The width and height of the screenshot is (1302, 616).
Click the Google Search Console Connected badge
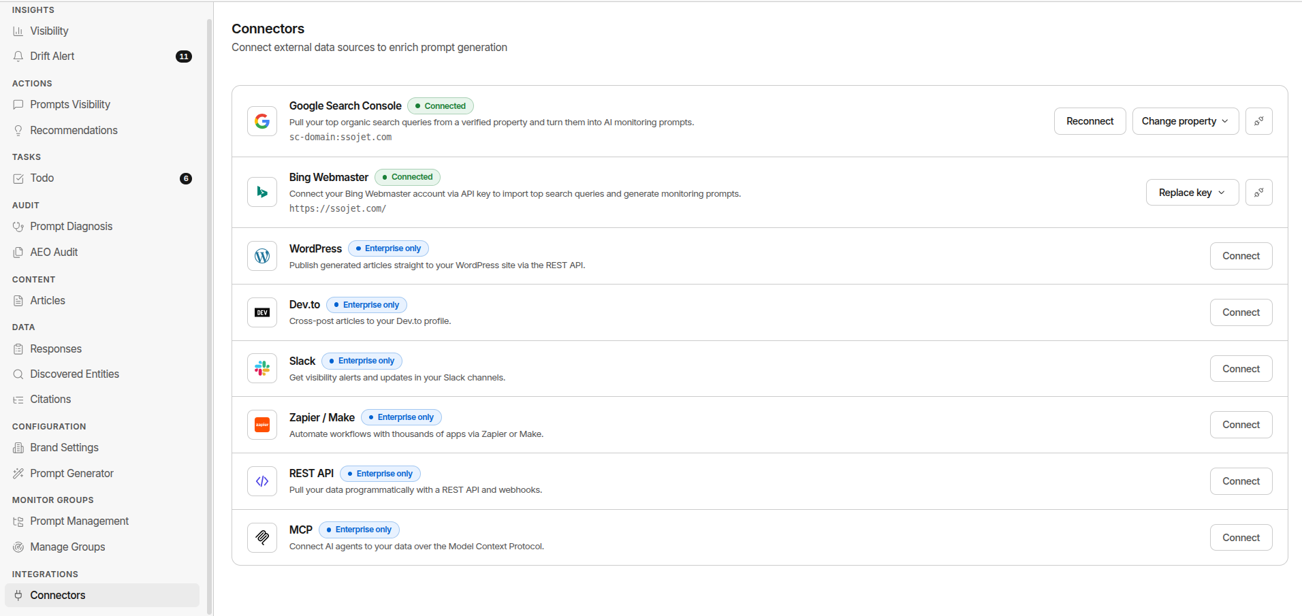tap(441, 106)
